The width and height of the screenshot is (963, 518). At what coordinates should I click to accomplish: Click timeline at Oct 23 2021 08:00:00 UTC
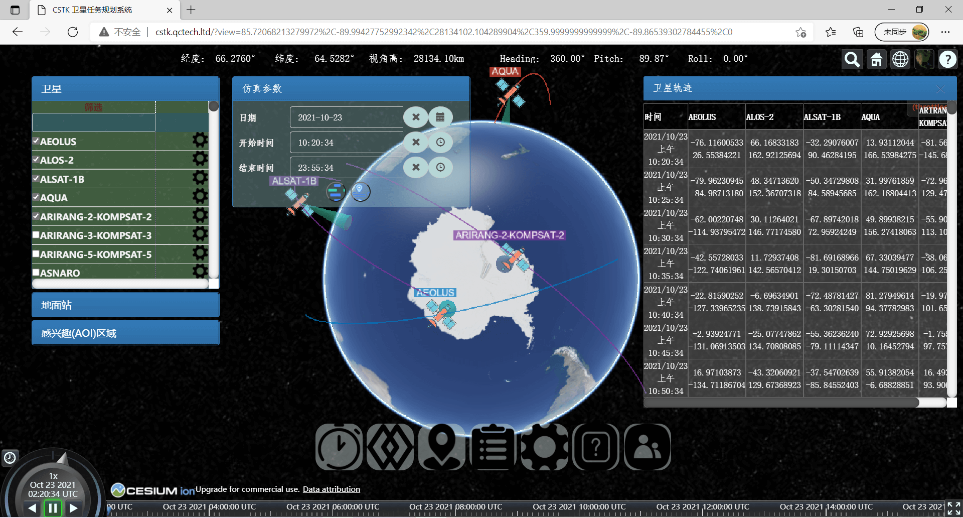point(455,508)
